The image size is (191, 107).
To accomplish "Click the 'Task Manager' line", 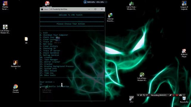I will (49, 59).
